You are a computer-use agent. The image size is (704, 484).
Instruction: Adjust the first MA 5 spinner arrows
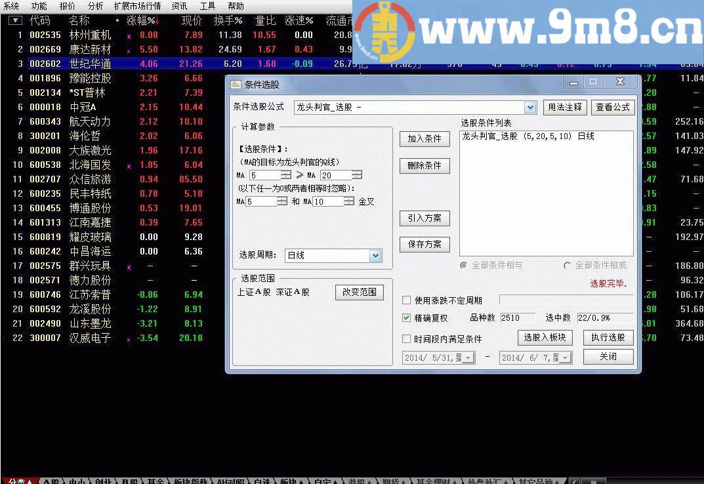click(x=286, y=174)
